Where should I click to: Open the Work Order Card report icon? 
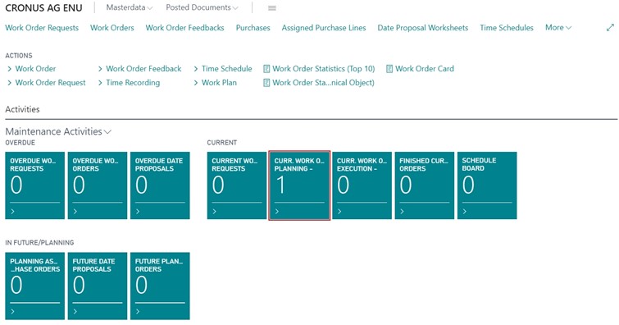389,69
